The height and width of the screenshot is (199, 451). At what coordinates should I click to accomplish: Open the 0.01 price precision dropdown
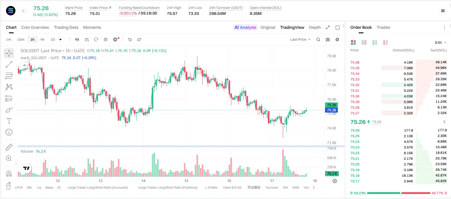[441, 42]
